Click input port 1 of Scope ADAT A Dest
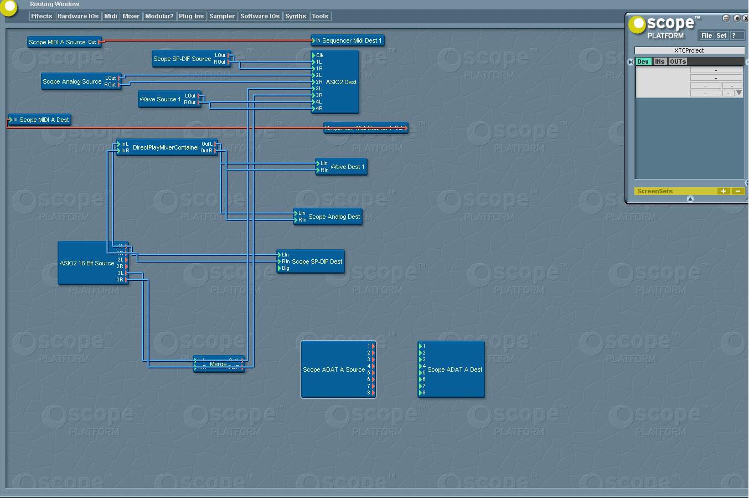 pyautogui.click(x=422, y=346)
